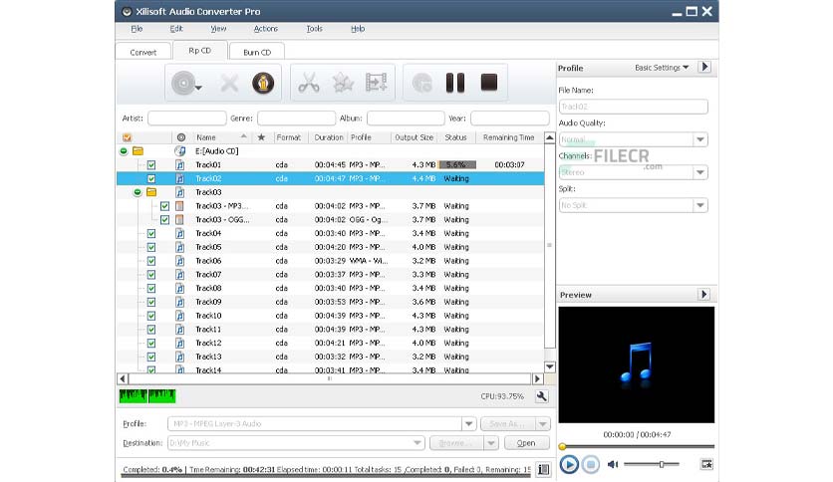Click the disc column header icon
The image size is (833, 482).
point(181,137)
